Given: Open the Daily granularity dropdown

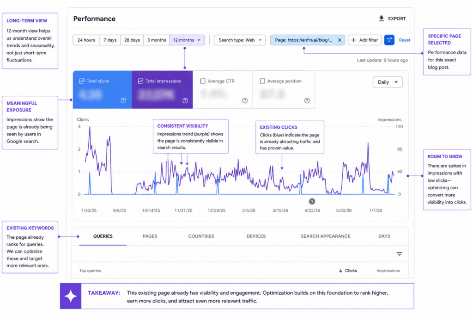Looking at the screenshot, I should click(x=388, y=82).
